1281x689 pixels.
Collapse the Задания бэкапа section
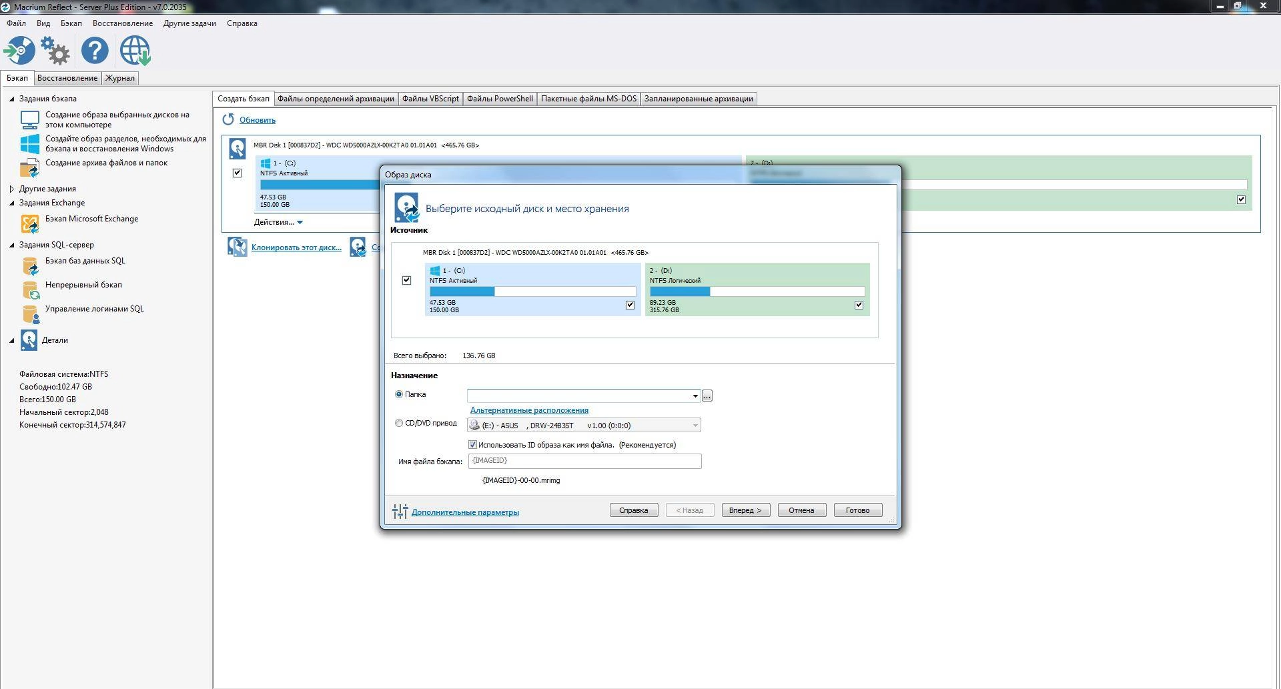(x=11, y=99)
